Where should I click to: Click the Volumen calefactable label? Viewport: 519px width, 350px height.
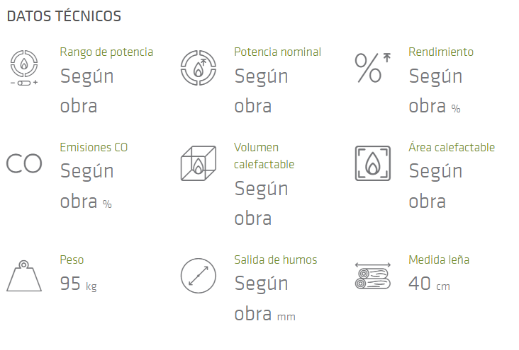264,156
